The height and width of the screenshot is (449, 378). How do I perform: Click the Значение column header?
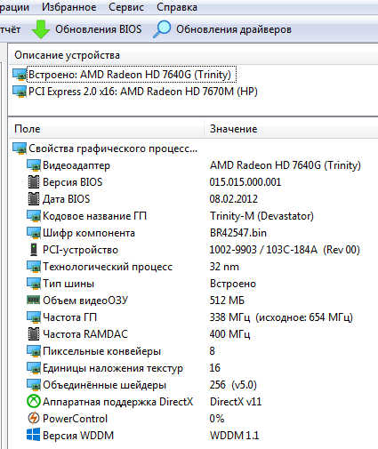(234, 129)
